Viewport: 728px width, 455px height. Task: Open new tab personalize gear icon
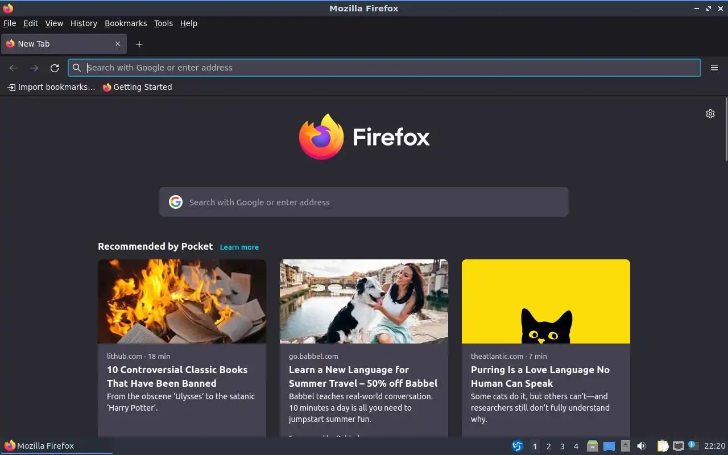710,114
